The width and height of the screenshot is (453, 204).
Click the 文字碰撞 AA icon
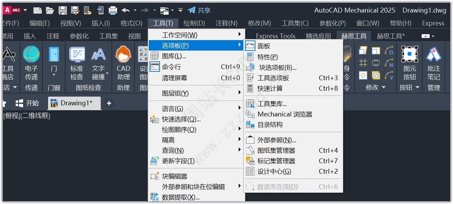click(x=99, y=54)
